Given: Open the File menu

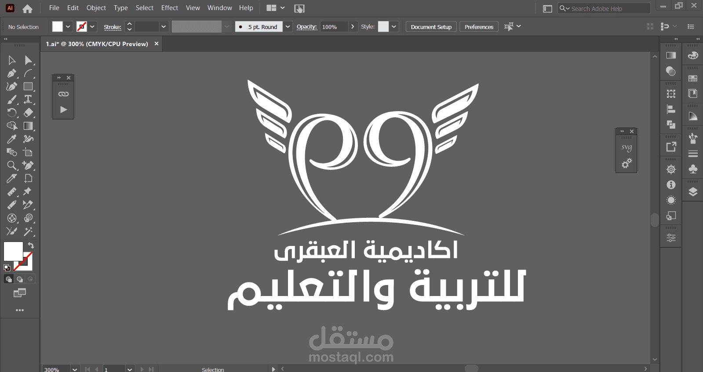Looking at the screenshot, I should (54, 8).
